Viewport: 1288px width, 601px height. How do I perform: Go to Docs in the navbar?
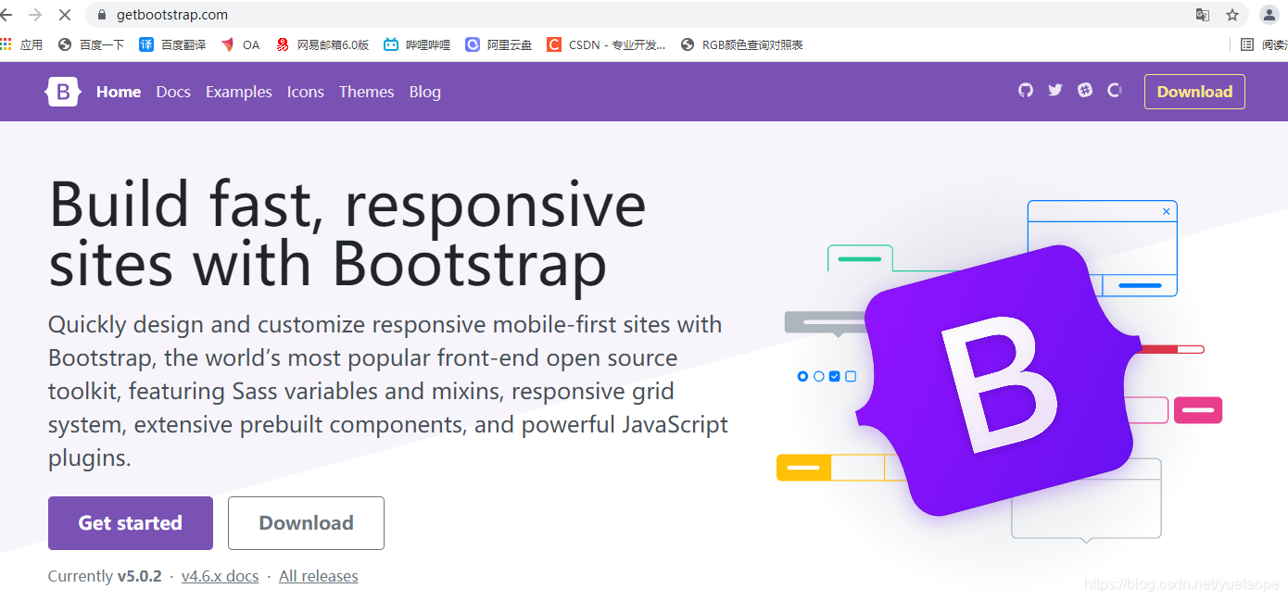[x=173, y=92]
